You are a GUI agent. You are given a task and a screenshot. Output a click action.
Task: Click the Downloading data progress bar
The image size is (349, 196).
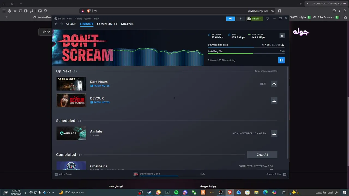[x=246, y=47]
